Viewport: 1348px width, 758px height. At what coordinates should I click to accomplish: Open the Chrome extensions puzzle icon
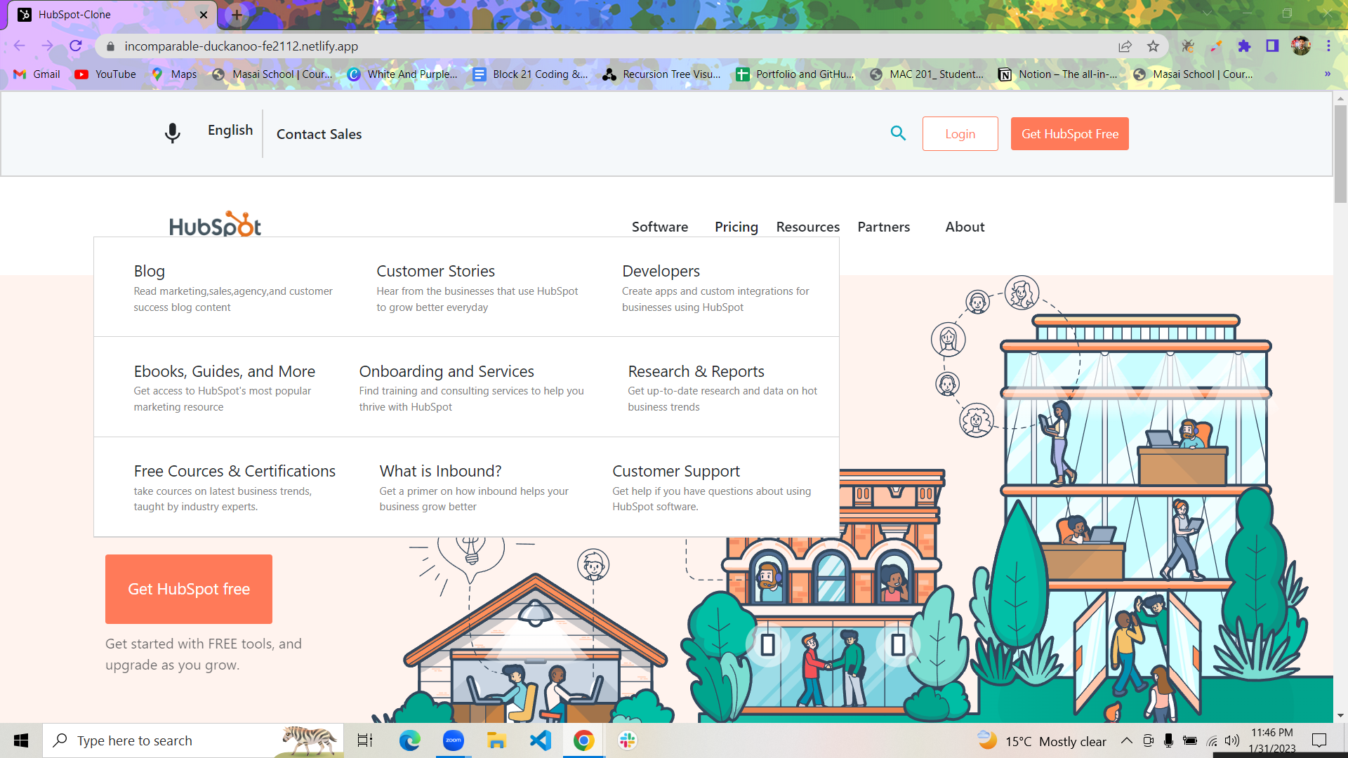[x=1244, y=46]
